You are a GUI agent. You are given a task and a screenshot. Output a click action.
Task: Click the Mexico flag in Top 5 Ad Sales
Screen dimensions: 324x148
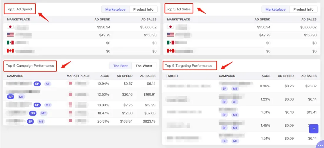tap(170, 42)
